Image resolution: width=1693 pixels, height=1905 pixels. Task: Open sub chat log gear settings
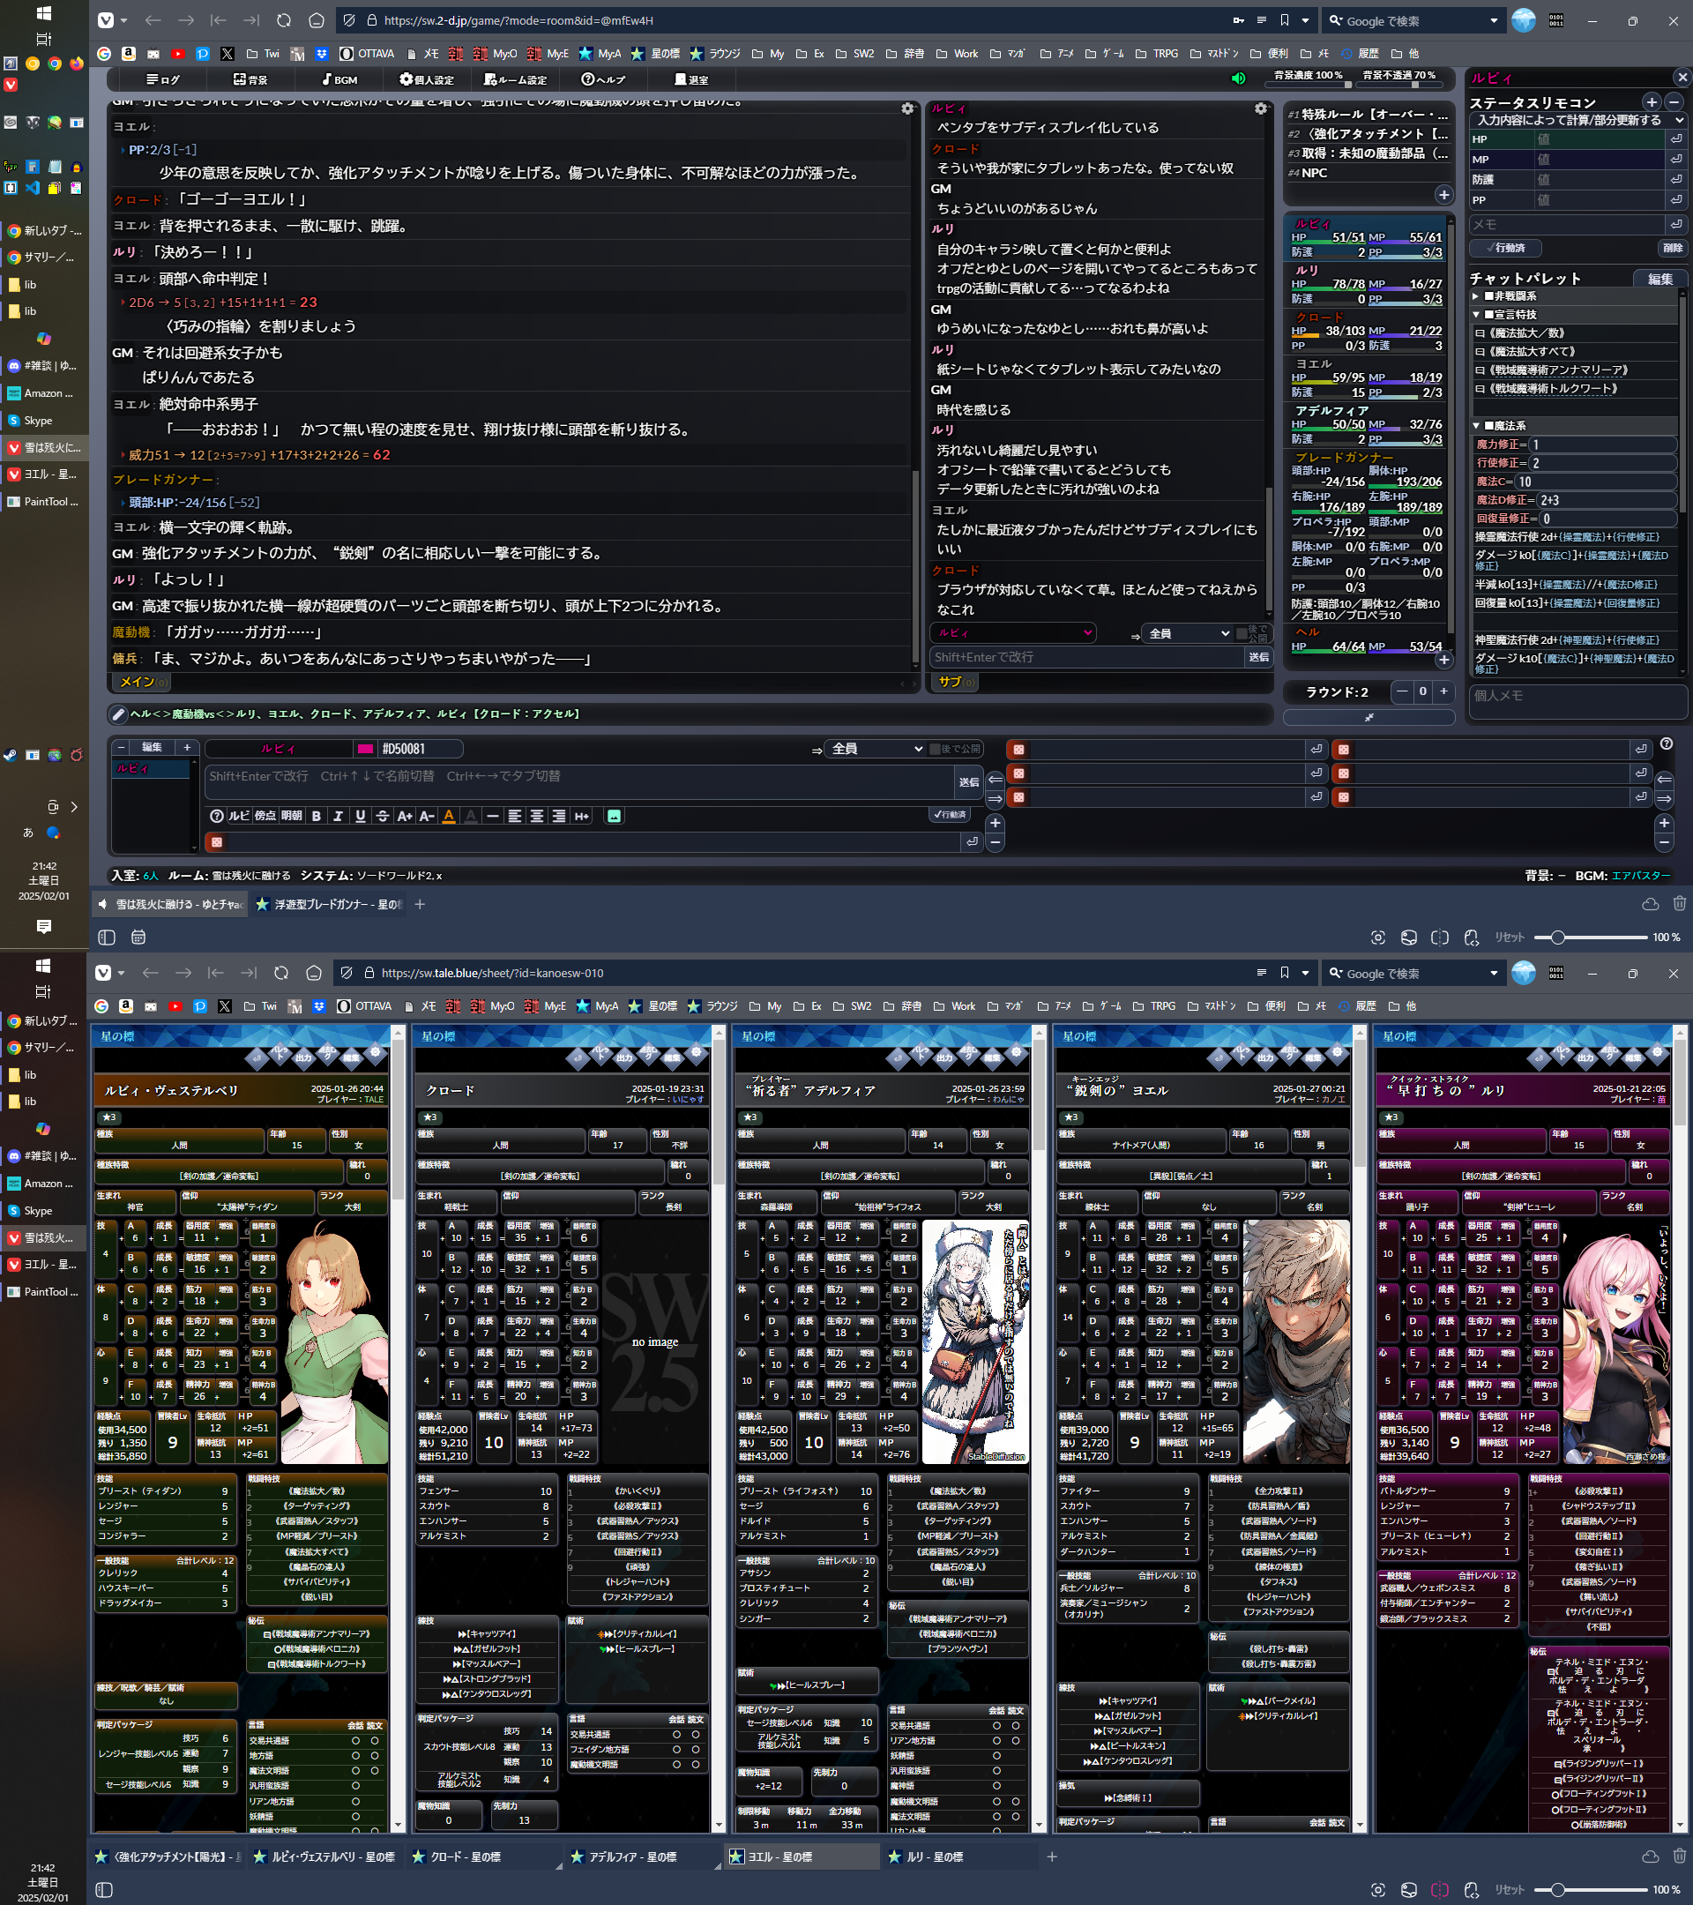point(1261,109)
